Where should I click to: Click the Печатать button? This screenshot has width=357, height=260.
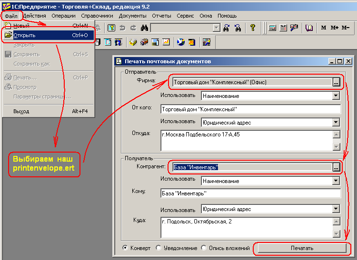pos(302,248)
